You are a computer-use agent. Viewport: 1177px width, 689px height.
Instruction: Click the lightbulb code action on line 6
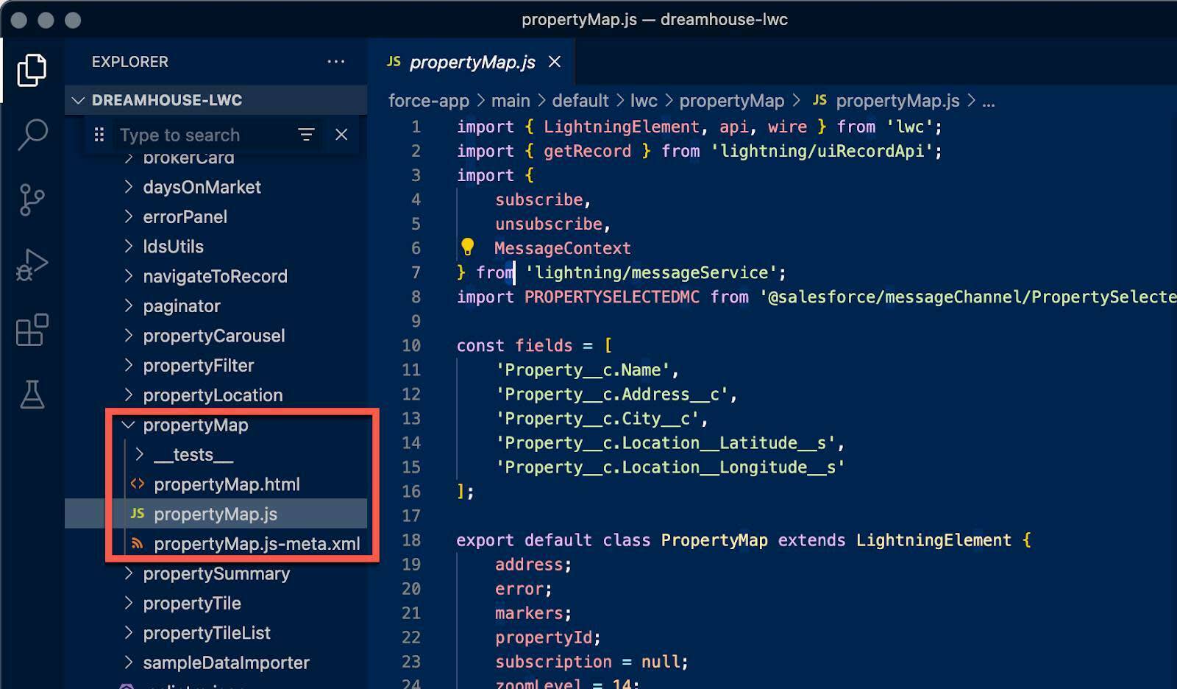click(x=467, y=247)
